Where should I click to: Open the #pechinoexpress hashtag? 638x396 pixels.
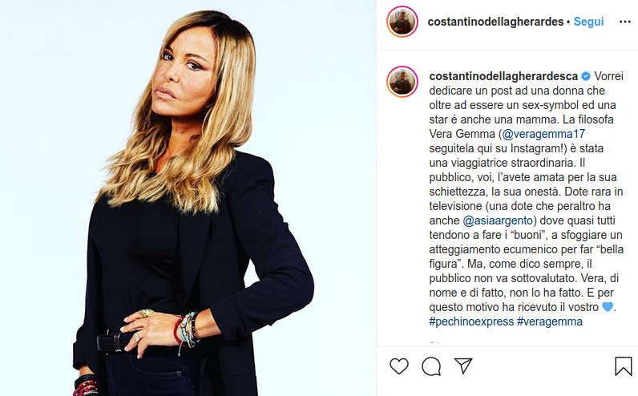point(471,321)
